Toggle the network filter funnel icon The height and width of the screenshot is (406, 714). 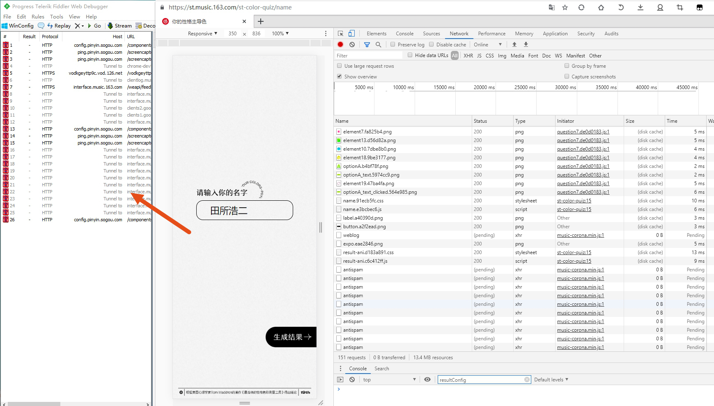click(x=367, y=44)
